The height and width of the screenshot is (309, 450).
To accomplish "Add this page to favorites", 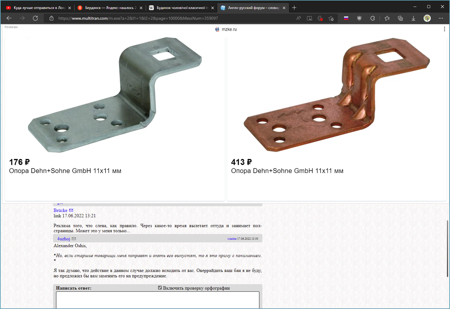I will pos(331,18).
